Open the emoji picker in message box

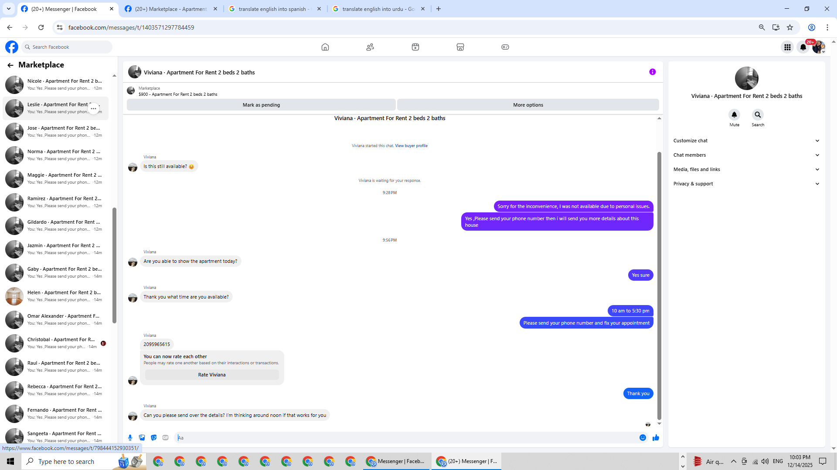(643, 438)
